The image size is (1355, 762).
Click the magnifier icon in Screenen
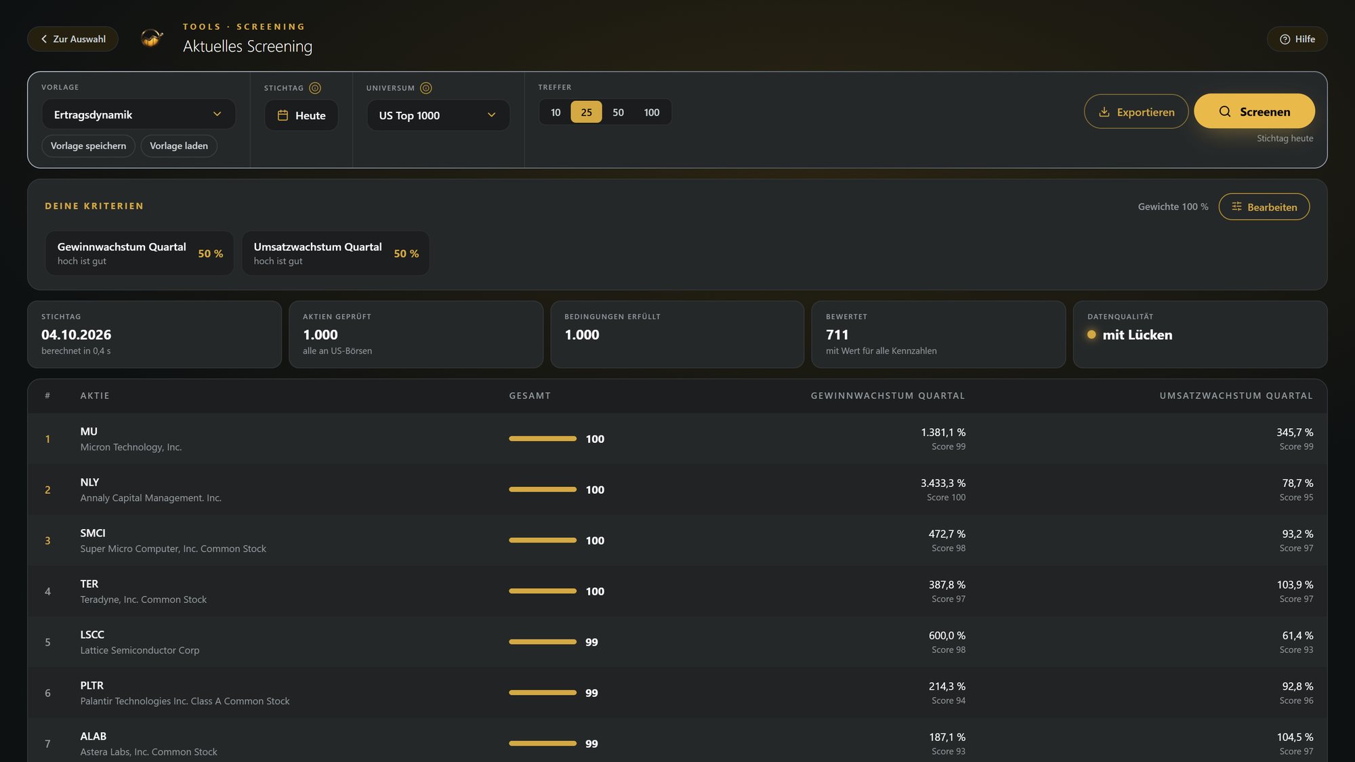pyautogui.click(x=1225, y=112)
